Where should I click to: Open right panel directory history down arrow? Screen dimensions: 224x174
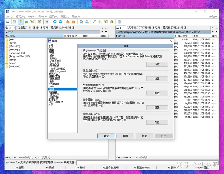[217, 32]
